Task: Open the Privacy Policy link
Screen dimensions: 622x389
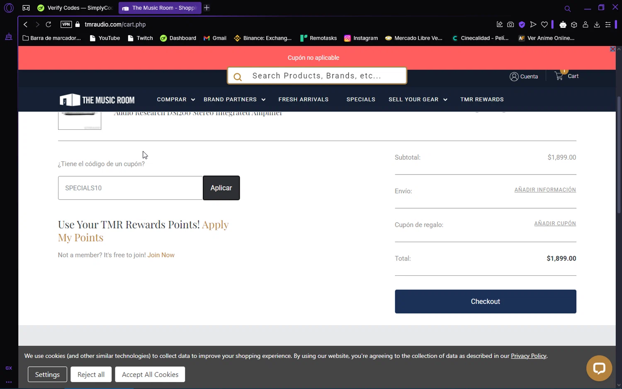Action: point(529,356)
